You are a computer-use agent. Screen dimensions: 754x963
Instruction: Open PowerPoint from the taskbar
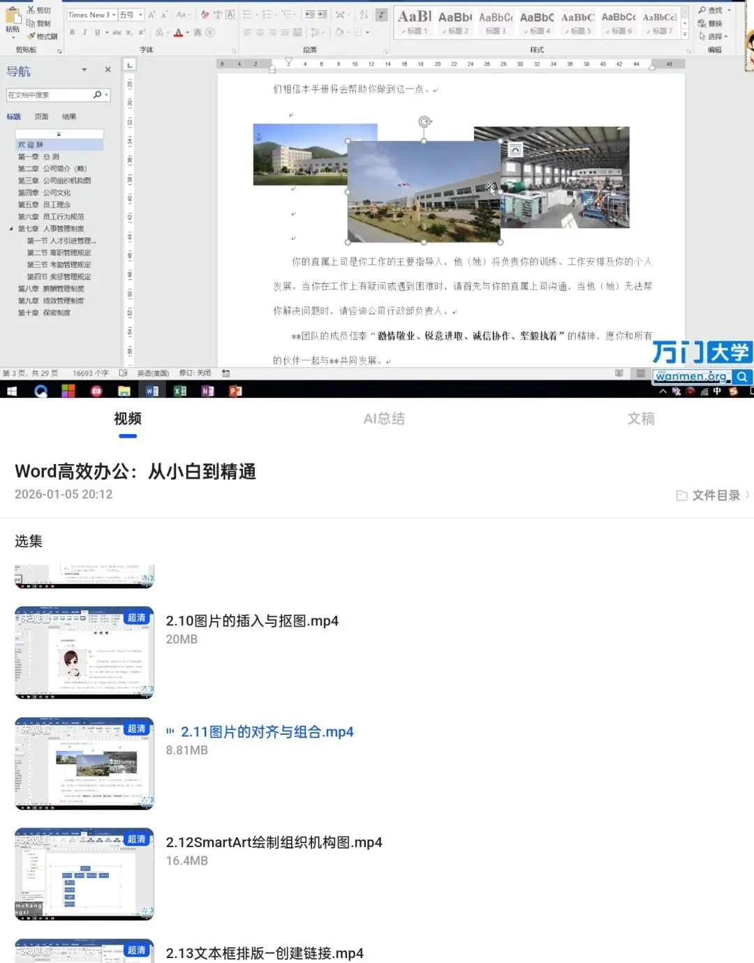tap(235, 391)
